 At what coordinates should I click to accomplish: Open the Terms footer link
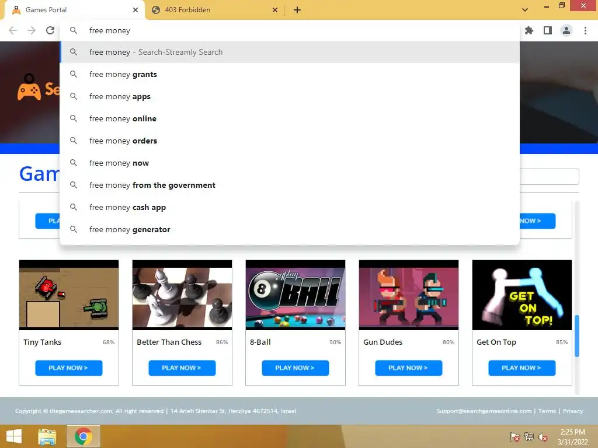click(x=547, y=411)
